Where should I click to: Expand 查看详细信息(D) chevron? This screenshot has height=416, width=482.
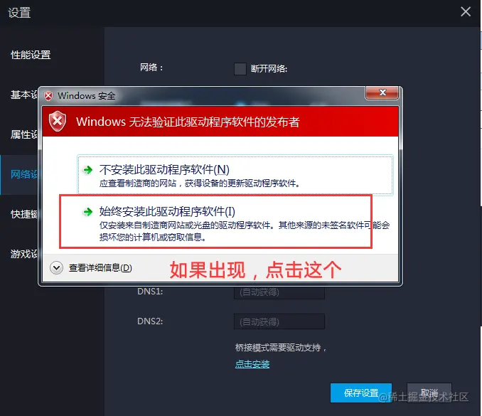57,268
